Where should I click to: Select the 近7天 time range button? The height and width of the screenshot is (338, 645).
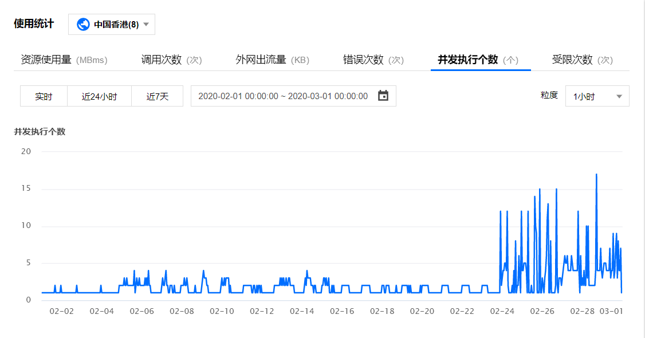pos(157,96)
